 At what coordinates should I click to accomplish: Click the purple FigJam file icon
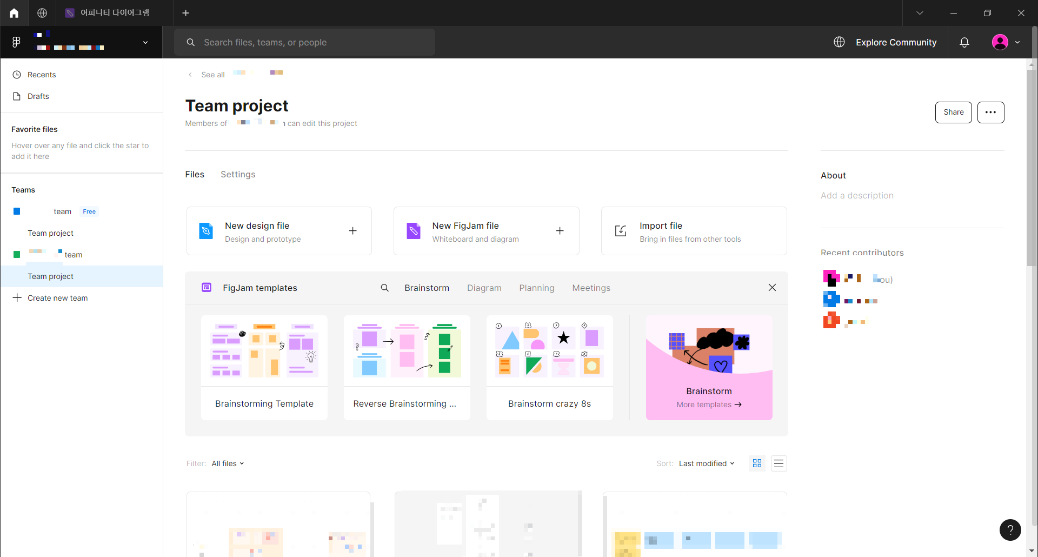click(413, 231)
